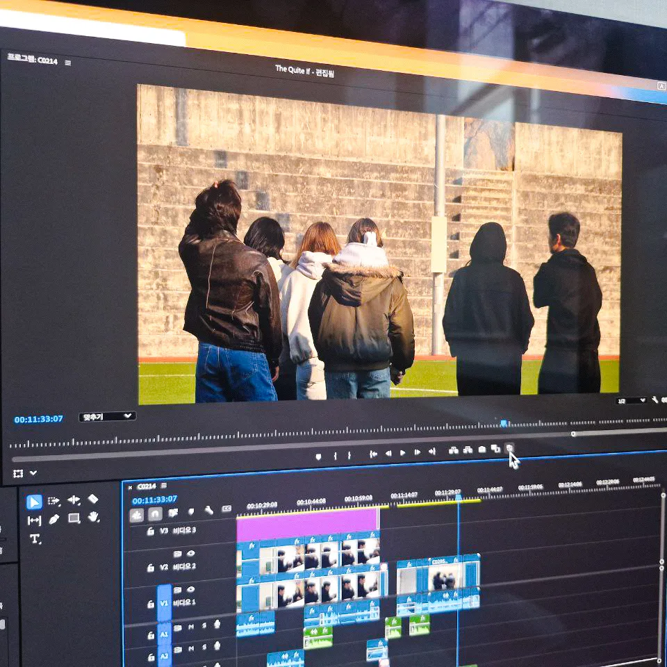Activate the Hand tool
The width and height of the screenshot is (667, 667).
click(94, 517)
